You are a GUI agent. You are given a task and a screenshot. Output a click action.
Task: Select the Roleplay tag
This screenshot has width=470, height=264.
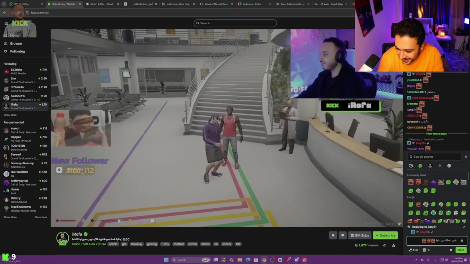137,244
